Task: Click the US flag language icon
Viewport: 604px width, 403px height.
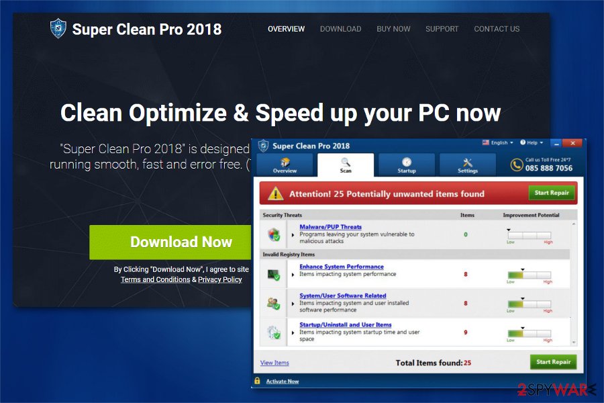Action: click(486, 142)
